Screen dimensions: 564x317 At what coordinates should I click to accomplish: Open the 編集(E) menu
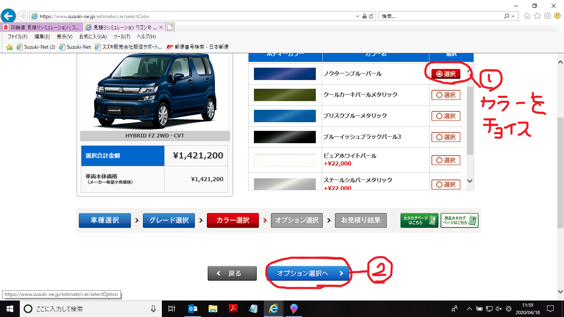click(42, 37)
